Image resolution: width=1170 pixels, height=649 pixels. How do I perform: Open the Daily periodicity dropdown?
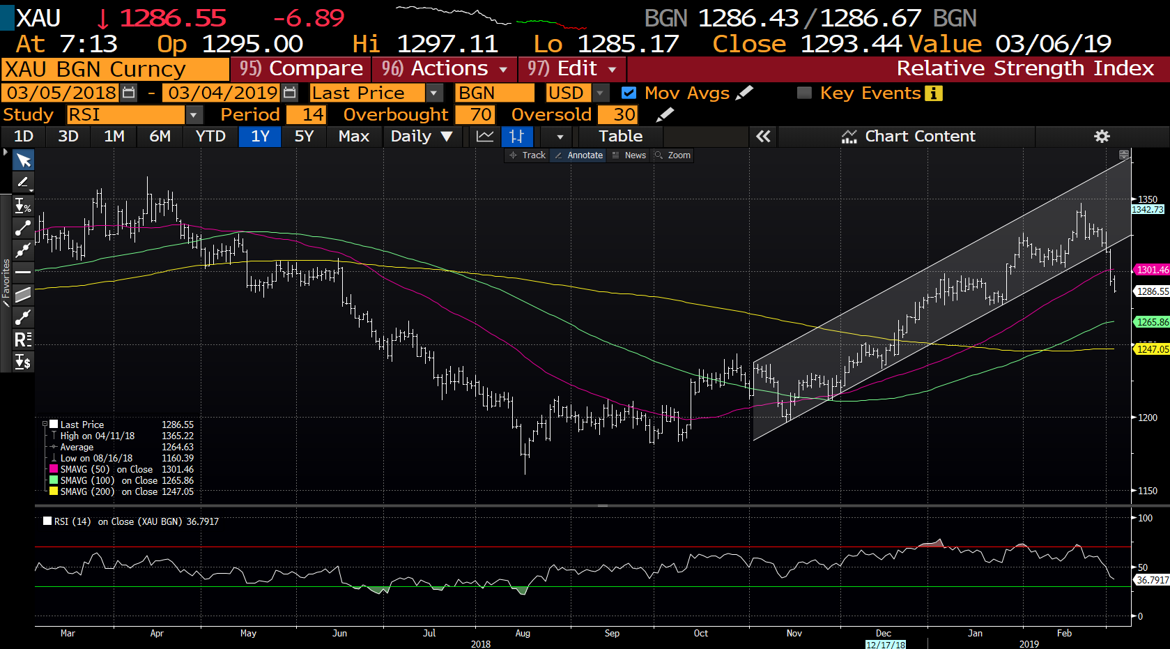pyautogui.click(x=421, y=137)
